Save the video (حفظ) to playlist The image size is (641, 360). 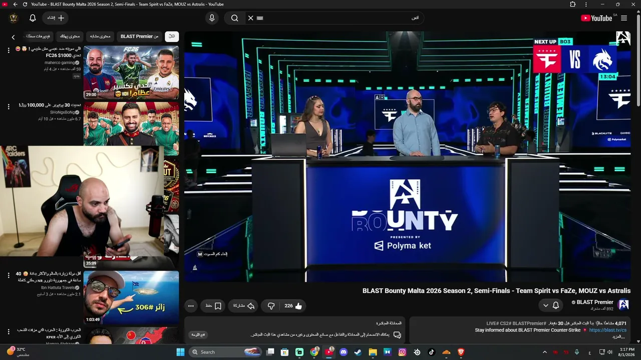213,306
